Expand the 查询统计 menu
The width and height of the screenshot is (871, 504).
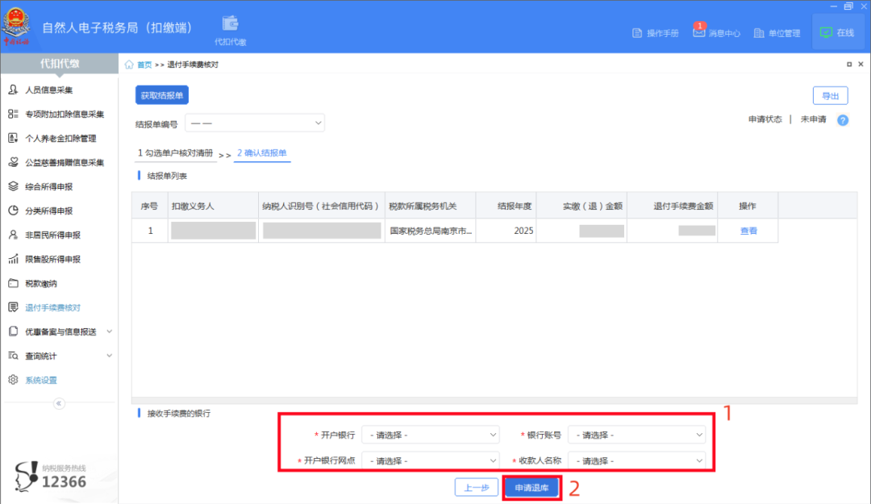pyautogui.click(x=39, y=355)
